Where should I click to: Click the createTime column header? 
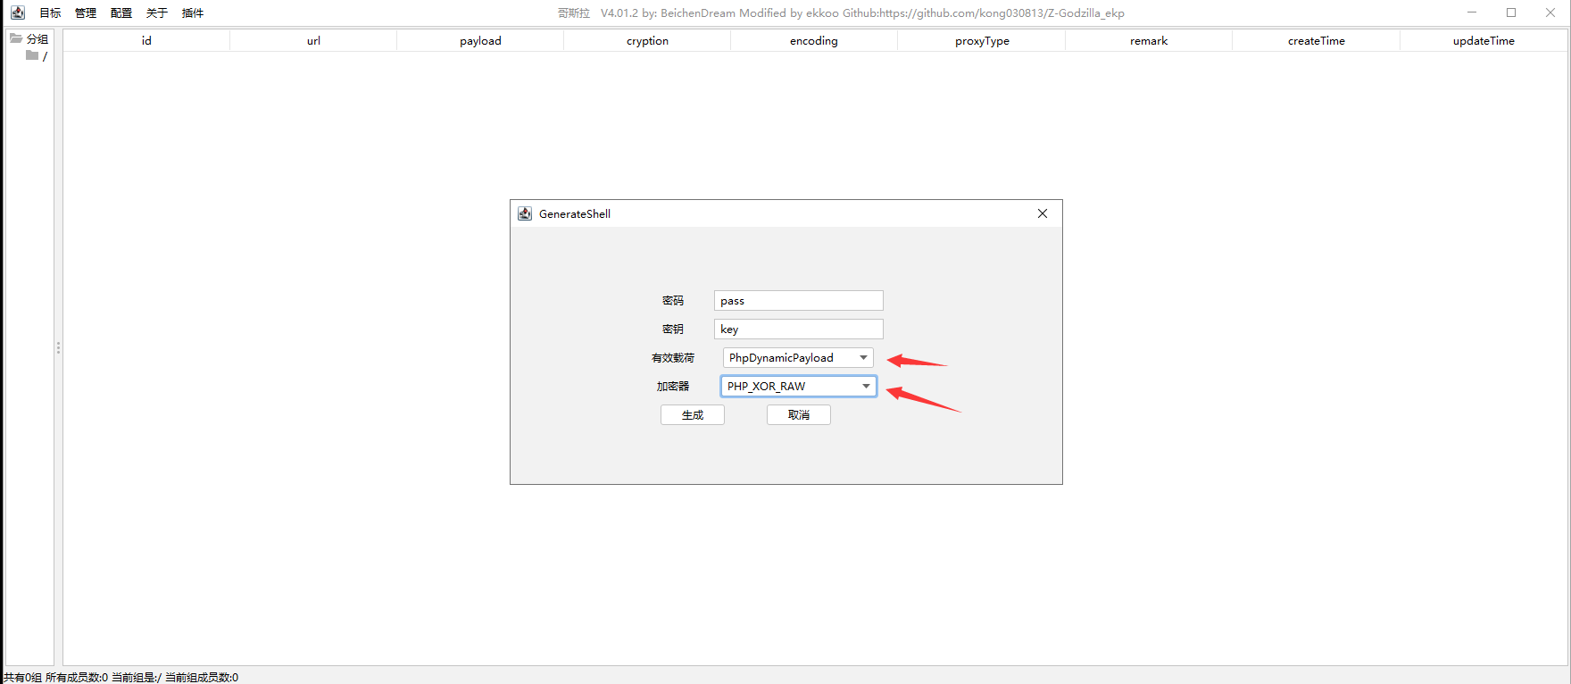[x=1316, y=41]
